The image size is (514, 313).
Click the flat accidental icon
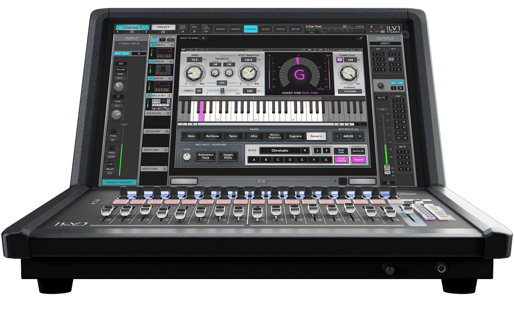(317, 150)
